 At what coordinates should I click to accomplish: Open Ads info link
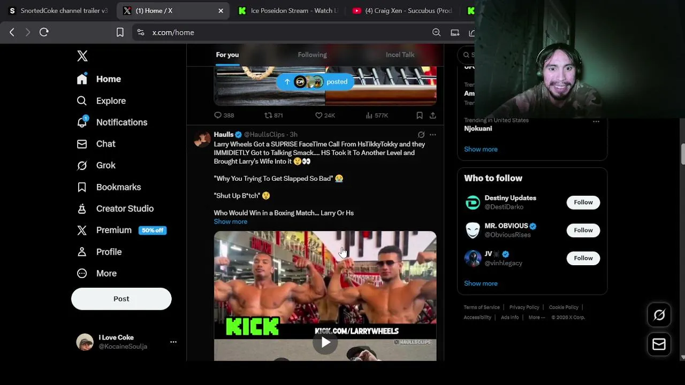pos(510,317)
